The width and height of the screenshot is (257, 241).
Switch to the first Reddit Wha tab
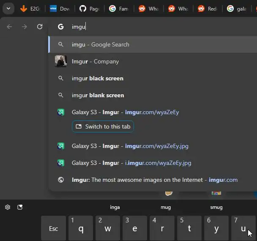pyautogui.click(x=149, y=8)
